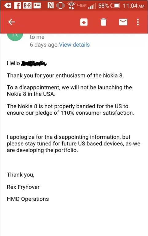Delete the email using the trash icon

point(103,22)
